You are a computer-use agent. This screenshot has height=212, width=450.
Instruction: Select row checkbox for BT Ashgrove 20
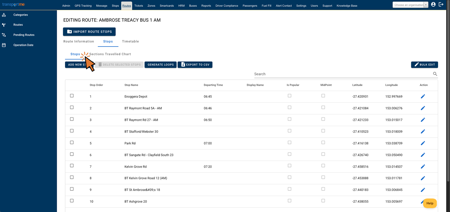pyautogui.click(x=72, y=201)
